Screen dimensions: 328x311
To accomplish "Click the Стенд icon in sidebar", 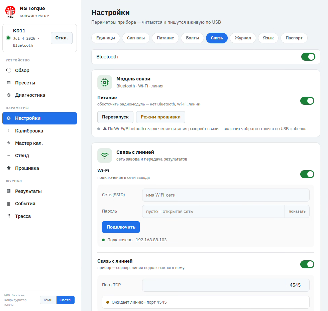I will tap(9, 155).
